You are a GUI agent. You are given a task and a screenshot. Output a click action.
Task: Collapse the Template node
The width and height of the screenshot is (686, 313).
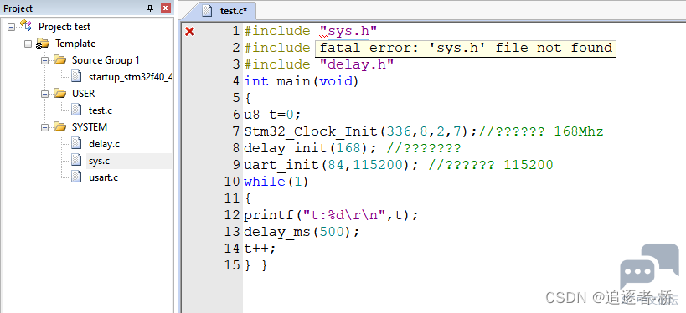[x=28, y=44]
